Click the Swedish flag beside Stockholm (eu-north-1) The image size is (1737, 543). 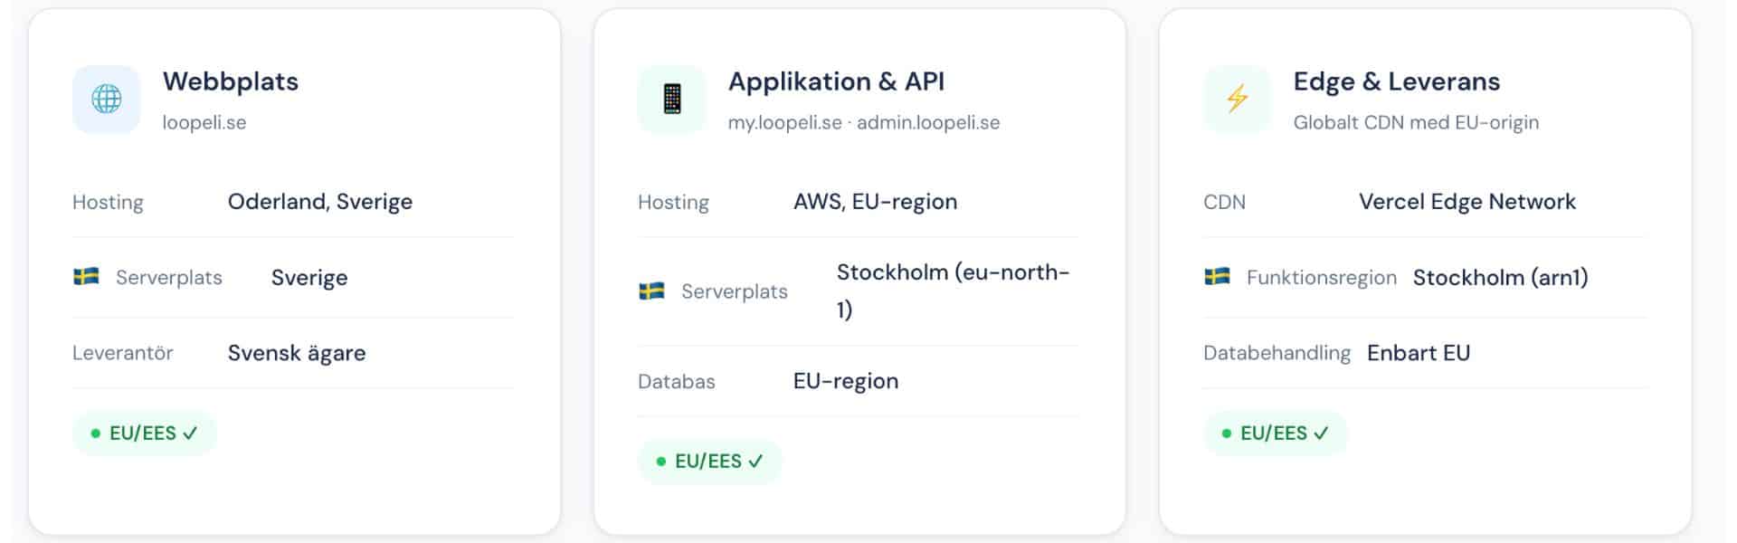tap(652, 291)
